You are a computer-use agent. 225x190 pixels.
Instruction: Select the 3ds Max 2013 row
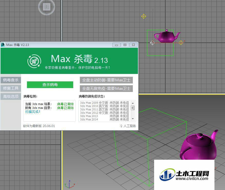(x=105, y=116)
